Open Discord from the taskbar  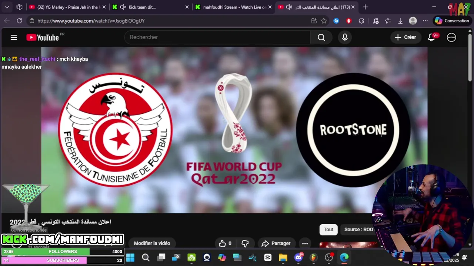298,258
